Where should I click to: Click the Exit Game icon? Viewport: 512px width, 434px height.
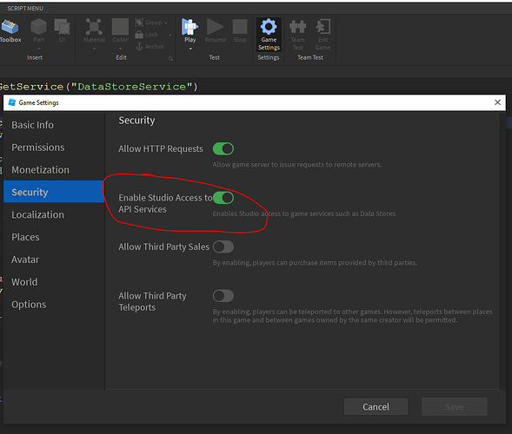click(x=322, y=27)
